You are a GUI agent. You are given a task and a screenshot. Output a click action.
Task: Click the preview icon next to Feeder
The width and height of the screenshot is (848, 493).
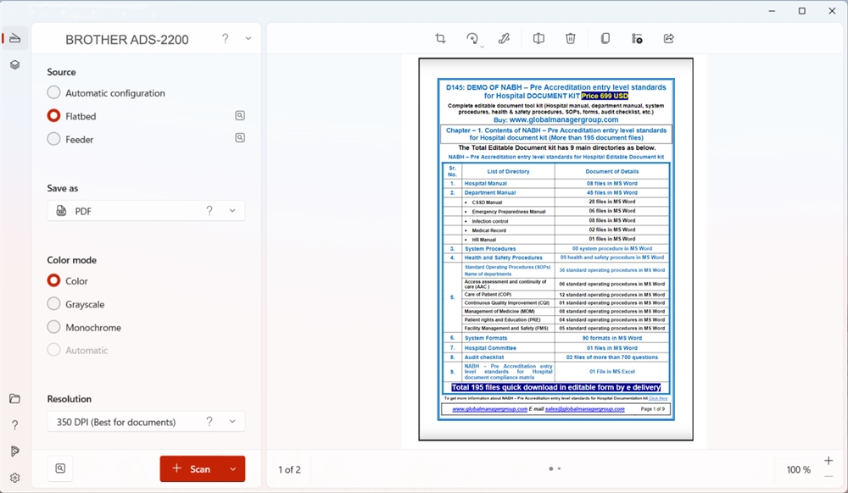point(240,138)
